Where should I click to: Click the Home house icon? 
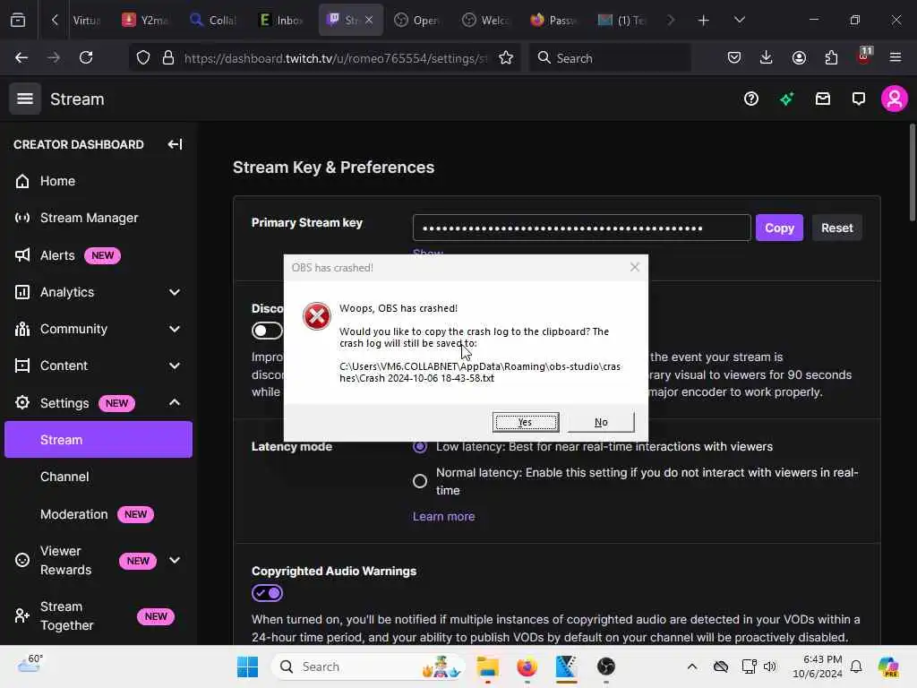click(22, 181)
